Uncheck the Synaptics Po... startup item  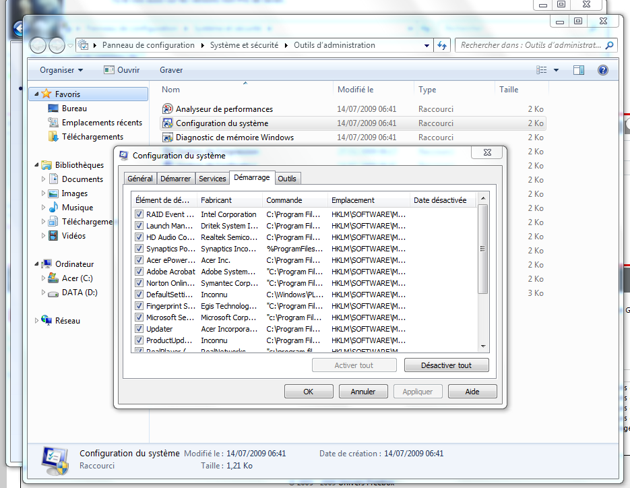[139, 249]
